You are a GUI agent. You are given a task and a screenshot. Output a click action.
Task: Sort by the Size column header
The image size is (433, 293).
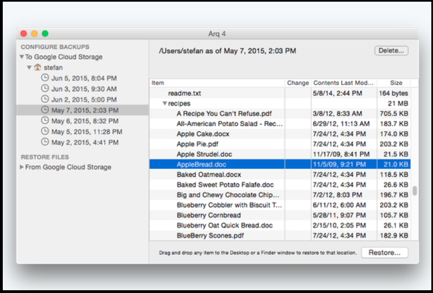(396, 83)
